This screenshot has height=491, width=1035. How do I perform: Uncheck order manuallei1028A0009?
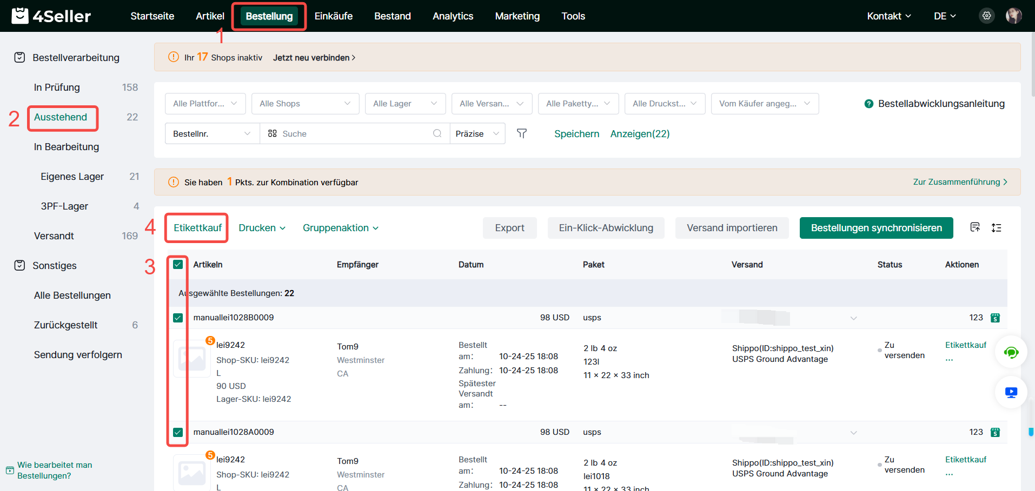click(x=178, y=432)
